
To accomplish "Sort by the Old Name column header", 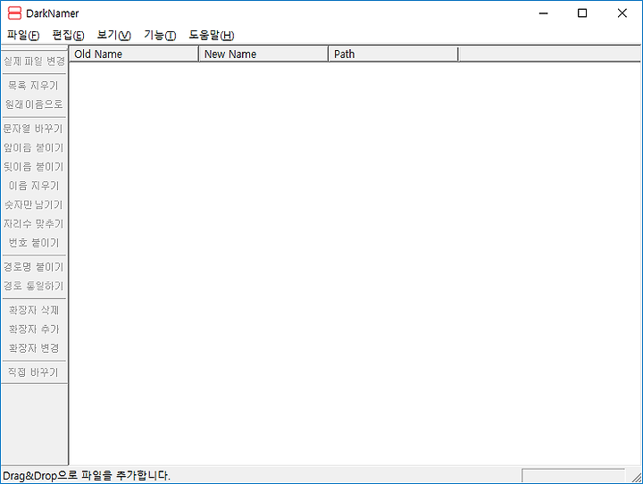I will [134, 54].
